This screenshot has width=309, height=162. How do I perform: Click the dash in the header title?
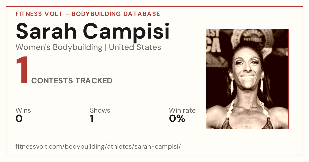67,14
